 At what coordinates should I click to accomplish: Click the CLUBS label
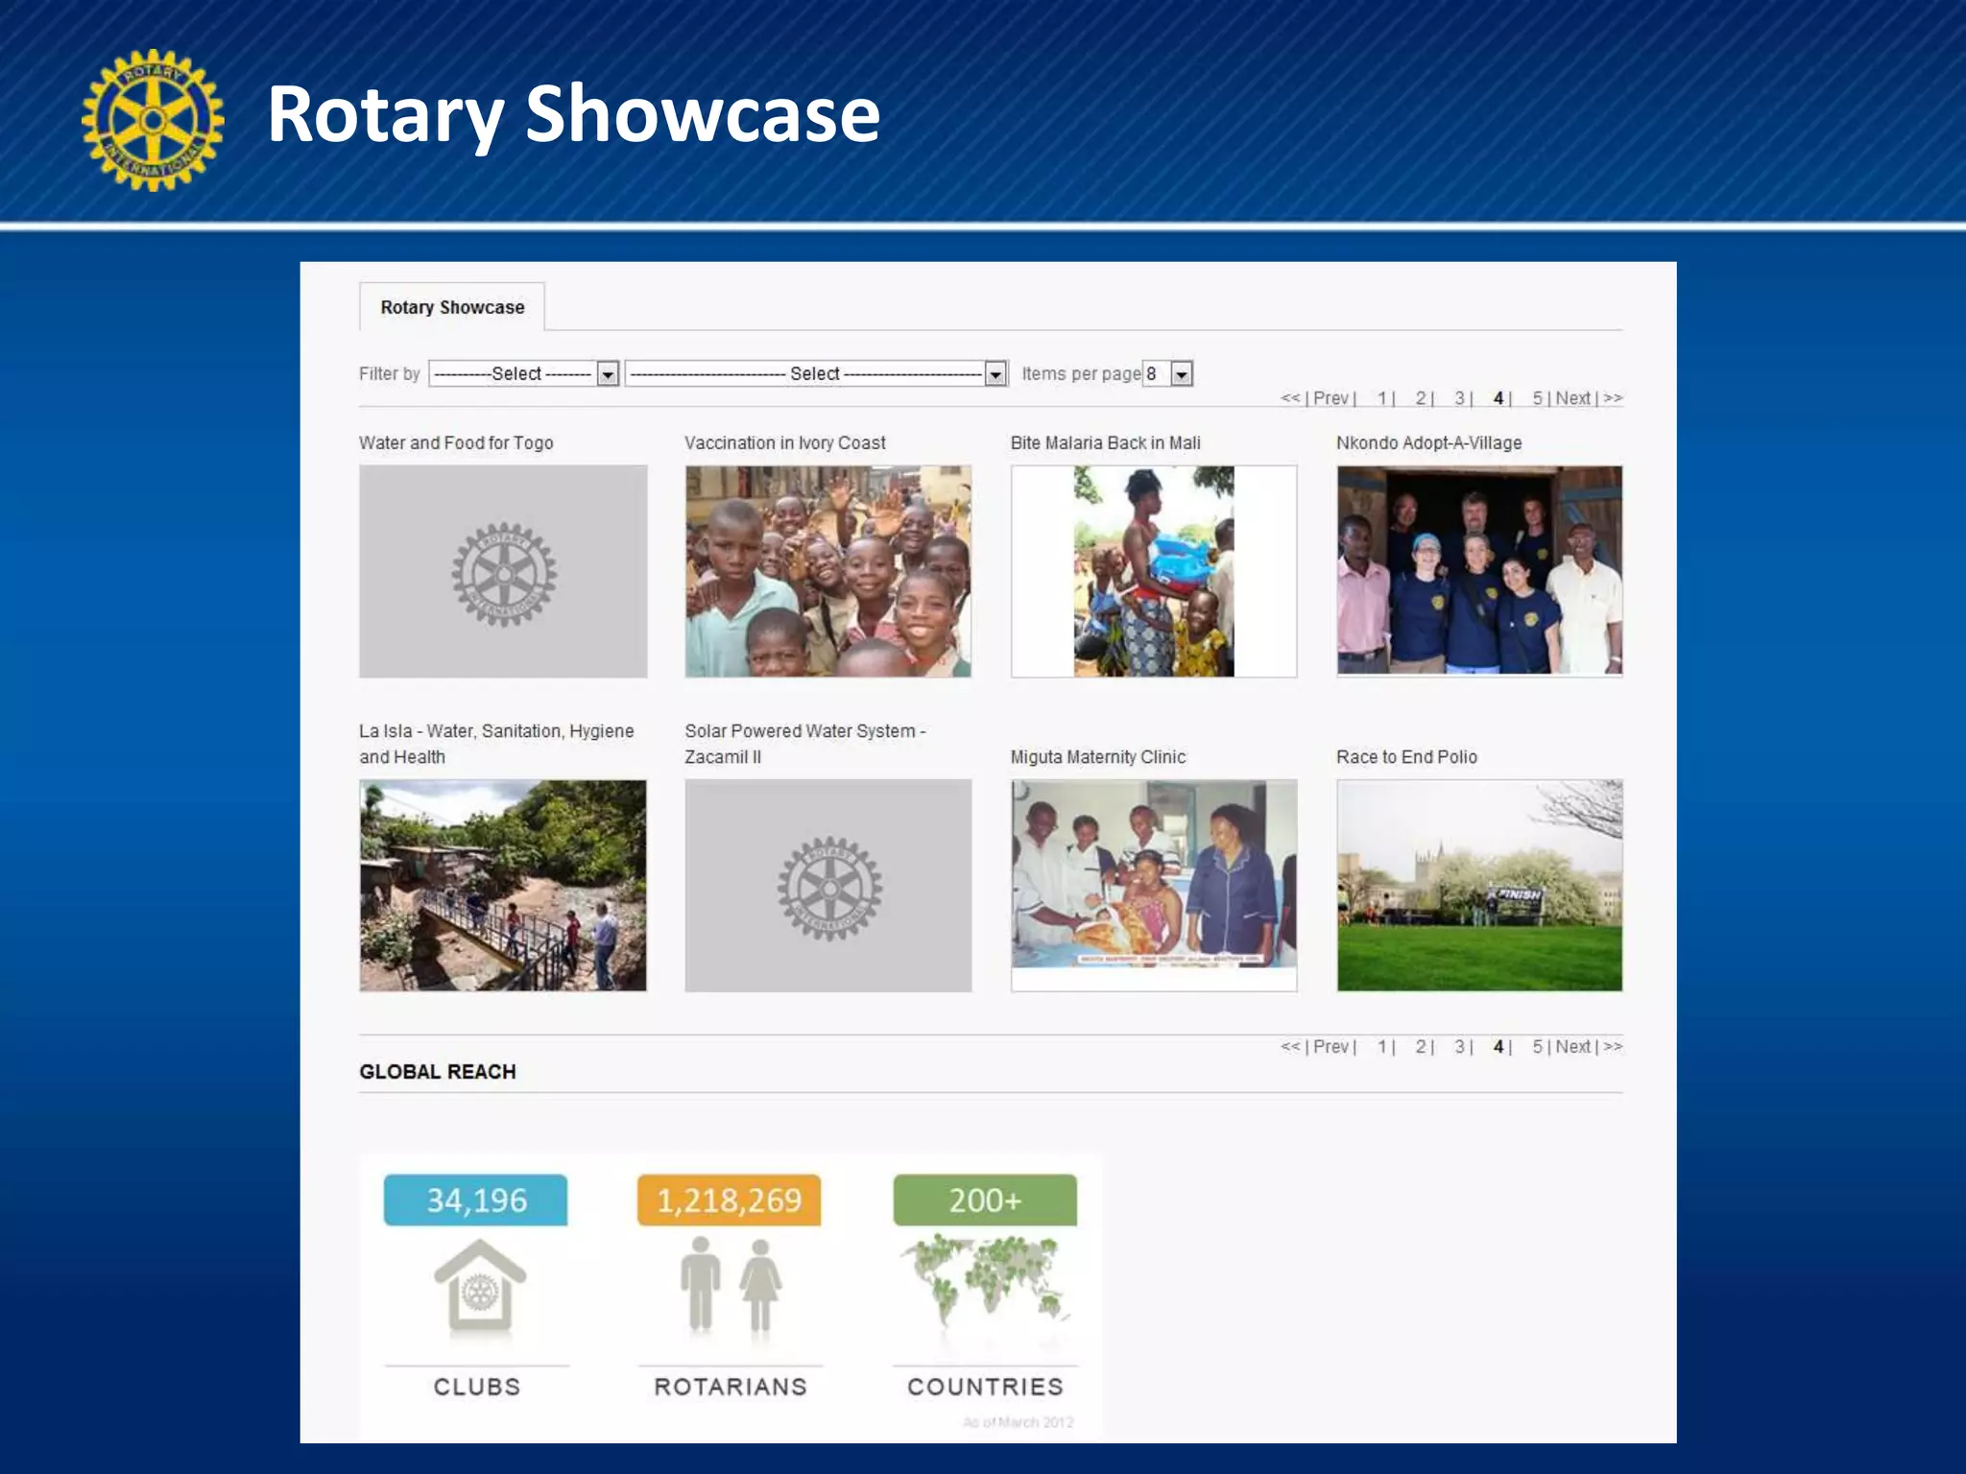(477, 1387)
